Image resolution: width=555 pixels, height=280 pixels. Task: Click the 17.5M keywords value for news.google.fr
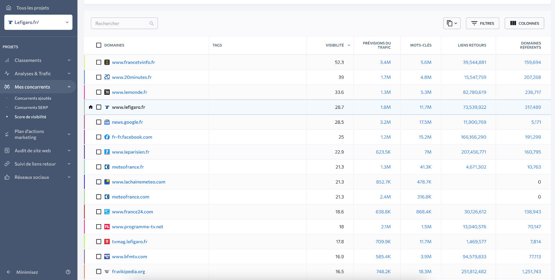425,122
